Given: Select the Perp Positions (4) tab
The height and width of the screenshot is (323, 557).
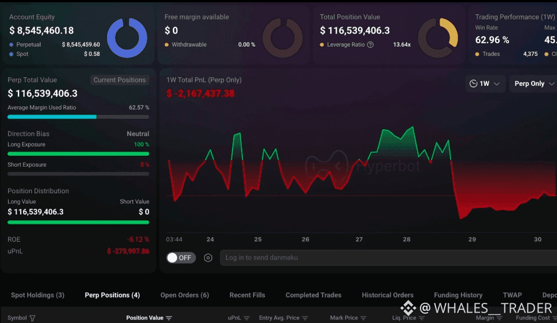Looking at the screenshot, I should [x=112, y=295].
